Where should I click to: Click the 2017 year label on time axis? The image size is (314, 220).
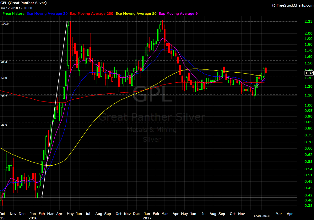(147, 218)
